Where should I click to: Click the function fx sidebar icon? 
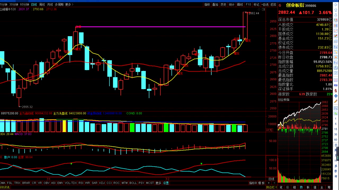tap(336, 68)
